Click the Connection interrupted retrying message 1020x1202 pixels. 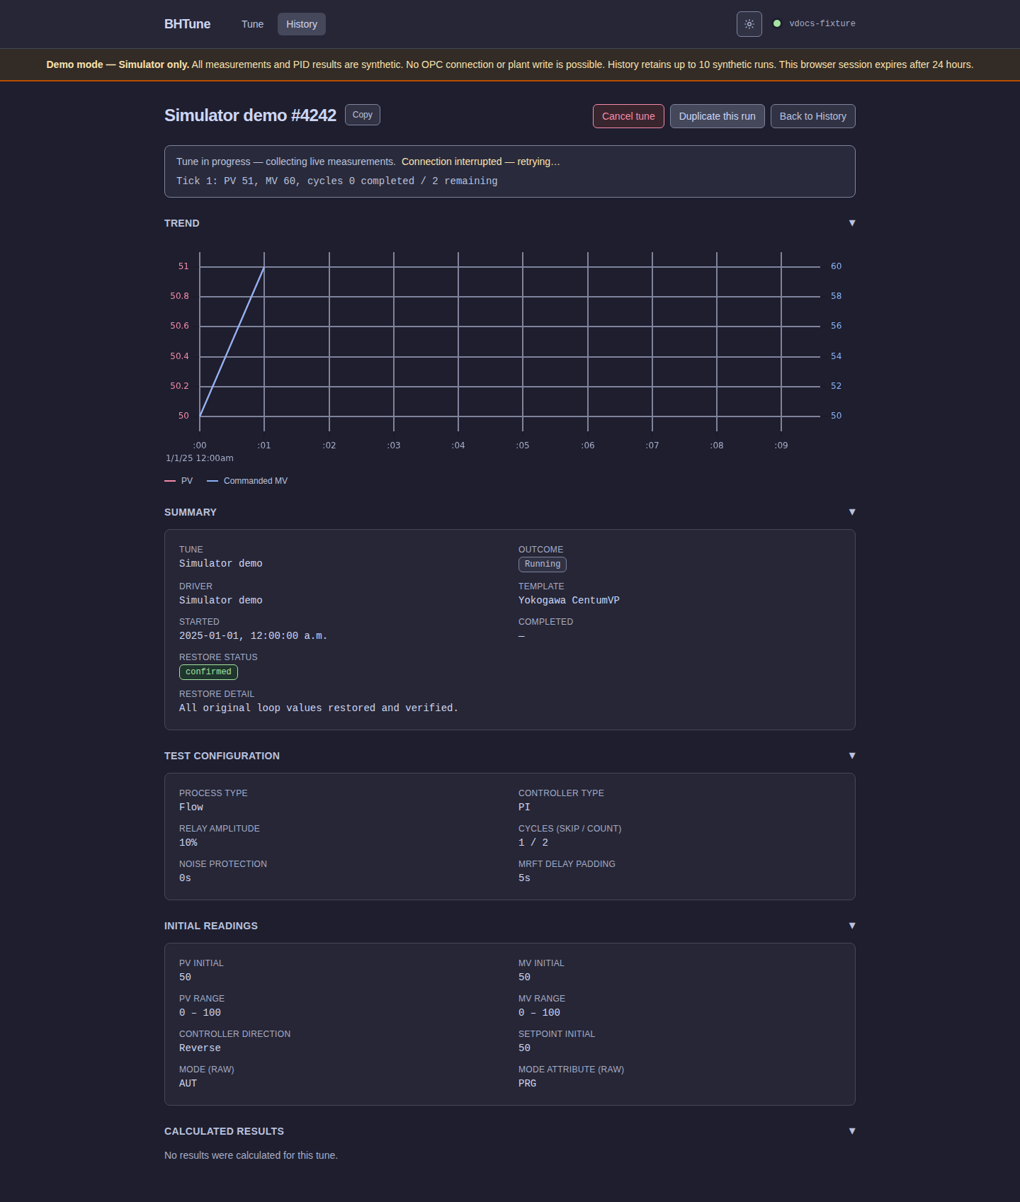[x=480, y=161]
